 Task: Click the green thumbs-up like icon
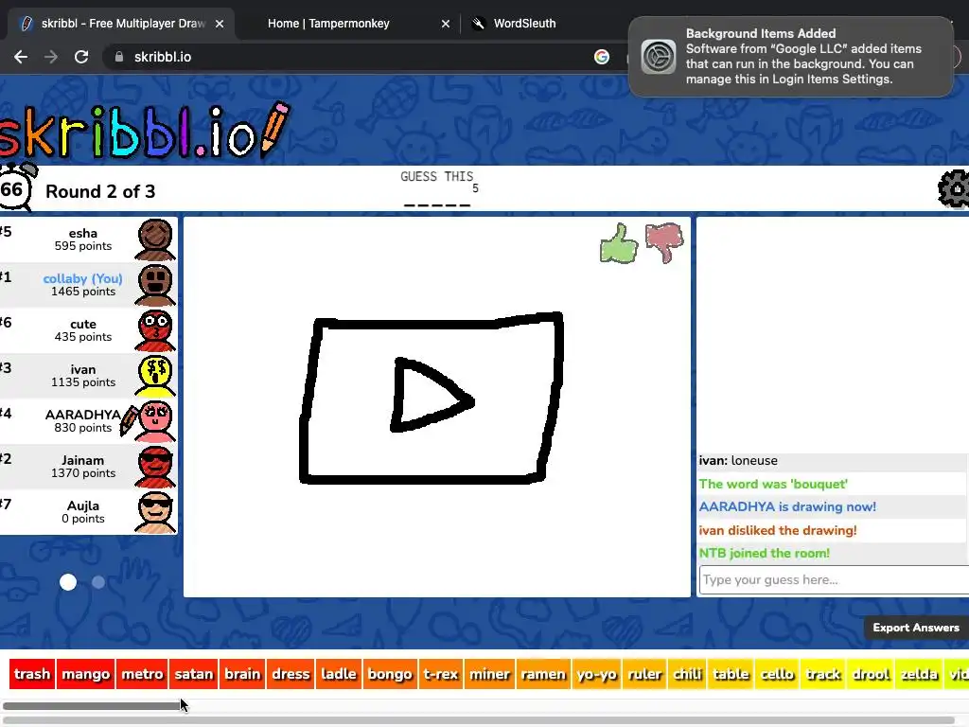pos(619,243)
